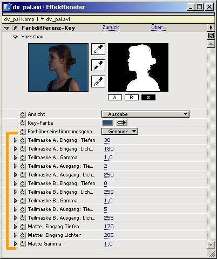Collapse the Vorschau preview section
The image size is (217, 259).
(x=15, y=37)
